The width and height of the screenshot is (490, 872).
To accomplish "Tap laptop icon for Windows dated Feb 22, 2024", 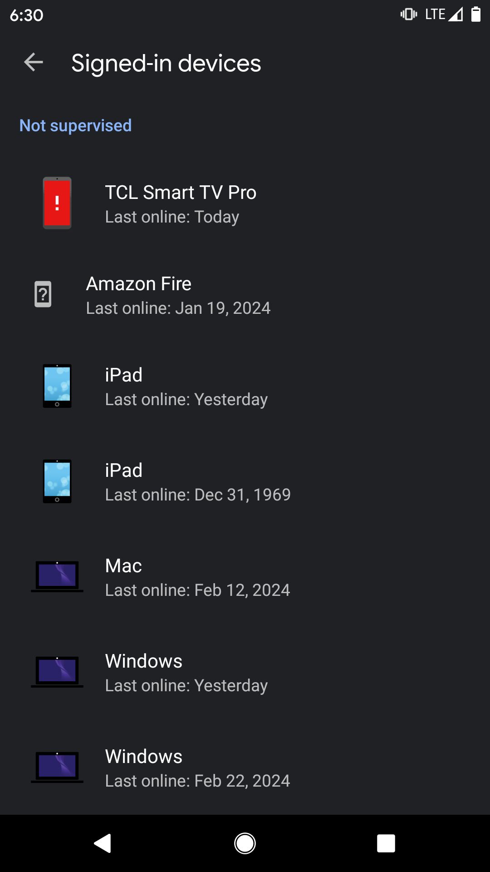I will pos(57,767).
